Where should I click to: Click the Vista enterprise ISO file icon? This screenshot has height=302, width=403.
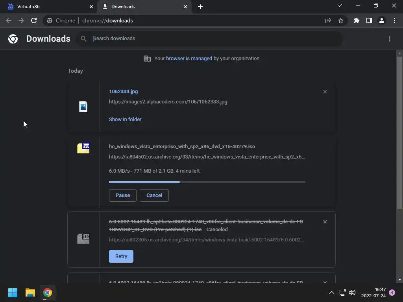pyautogui.click(x=83, y=148)
